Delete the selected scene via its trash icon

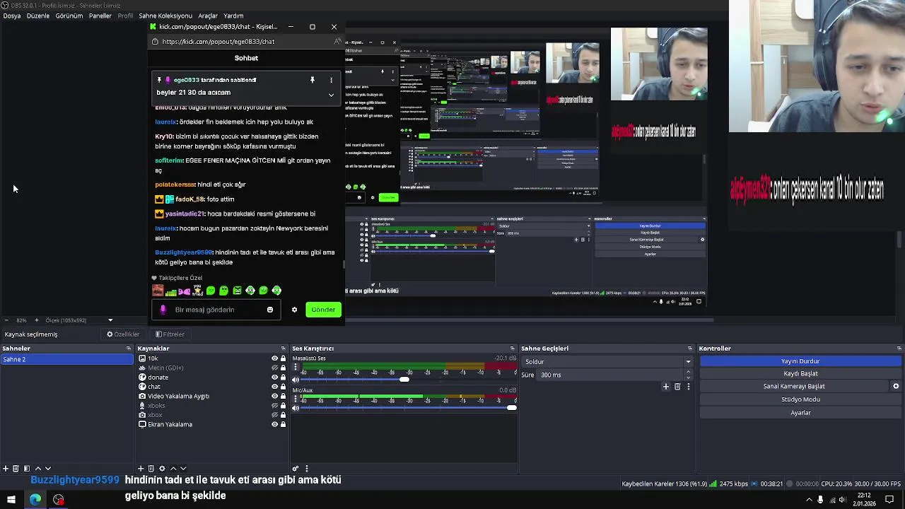point(16,469)
